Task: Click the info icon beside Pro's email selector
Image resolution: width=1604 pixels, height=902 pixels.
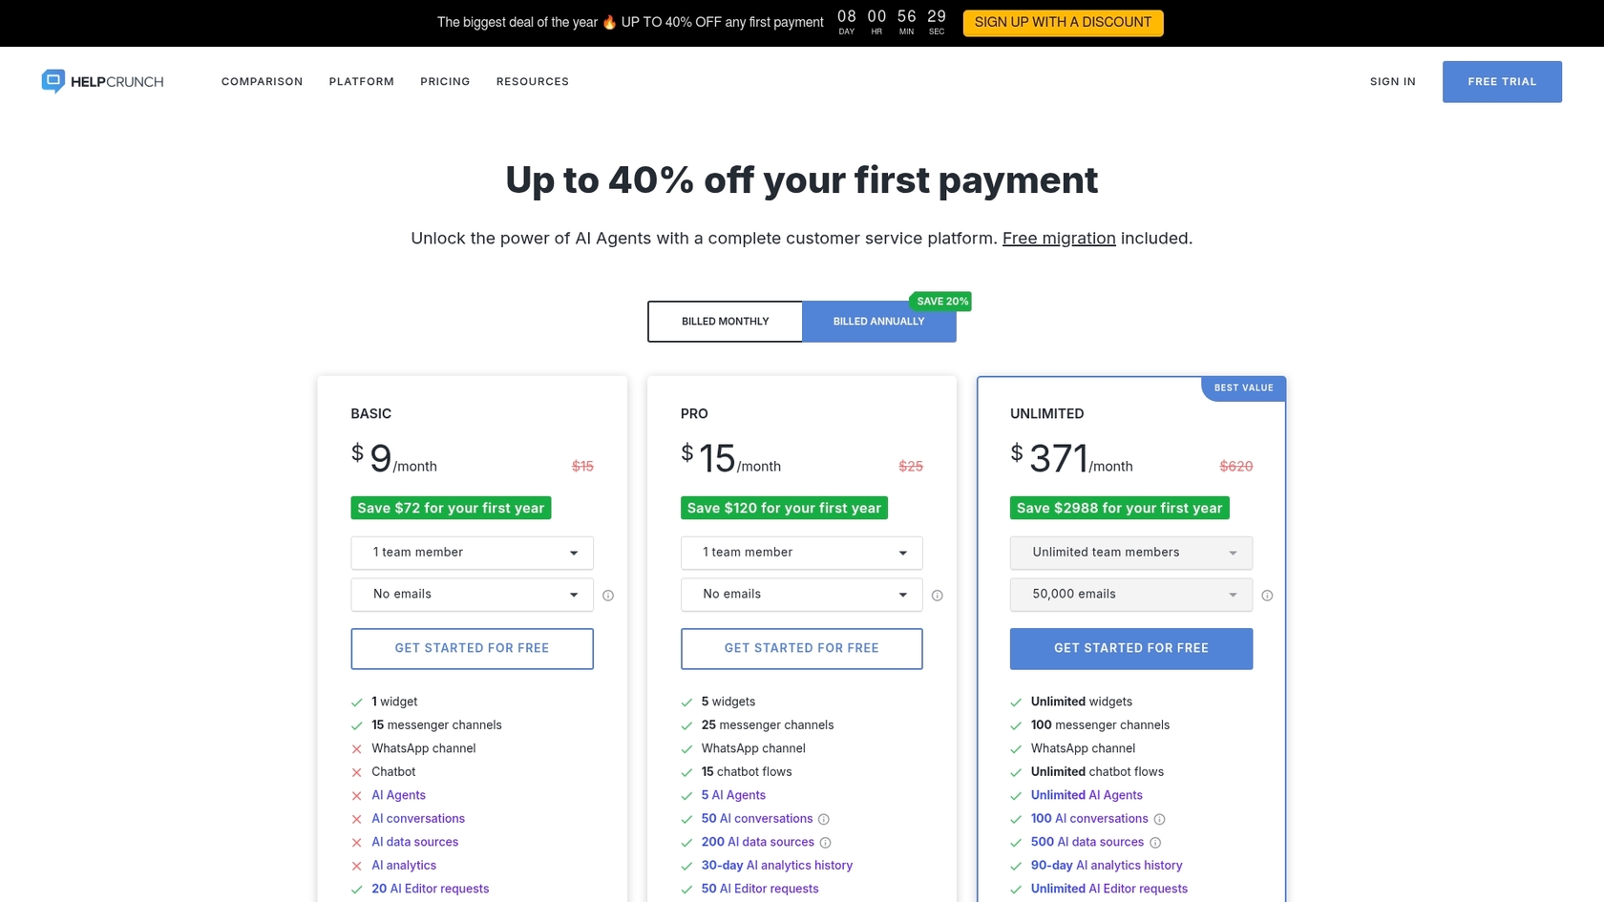Action: coord(938,595)
